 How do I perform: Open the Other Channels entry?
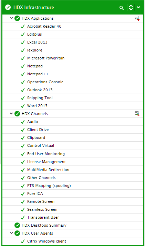(x=41, y=178)
